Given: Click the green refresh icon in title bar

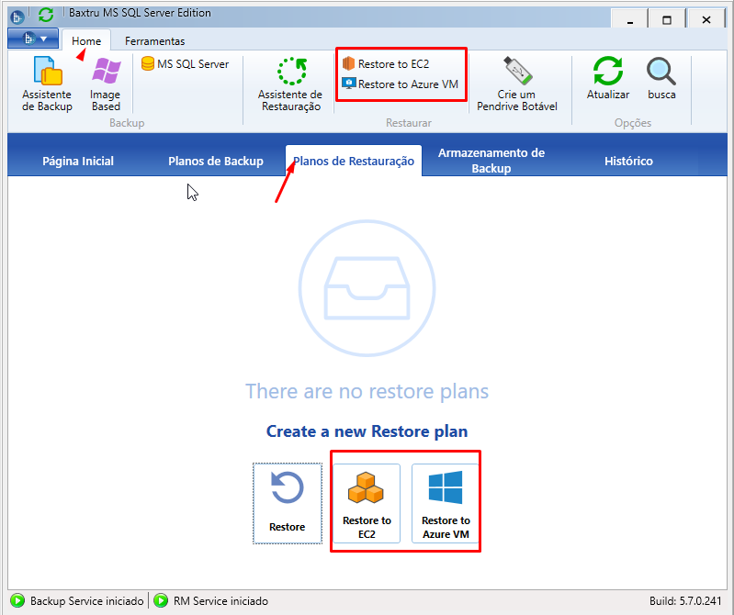Looking at the screenshot, I should pos(46,15).
